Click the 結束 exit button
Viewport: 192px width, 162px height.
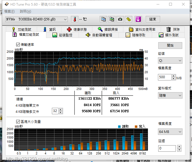153,19
